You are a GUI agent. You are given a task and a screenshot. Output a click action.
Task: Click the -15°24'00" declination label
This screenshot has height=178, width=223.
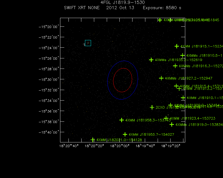pos(49,48)
